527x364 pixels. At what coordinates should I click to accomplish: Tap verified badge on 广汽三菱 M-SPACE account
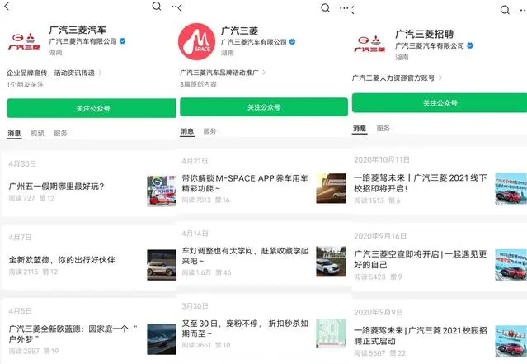pyautogui.click(x=293, y=42)
